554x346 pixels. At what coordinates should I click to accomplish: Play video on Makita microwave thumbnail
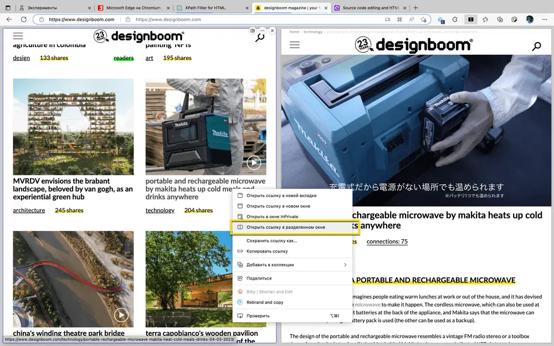click(x=254, y=163)
